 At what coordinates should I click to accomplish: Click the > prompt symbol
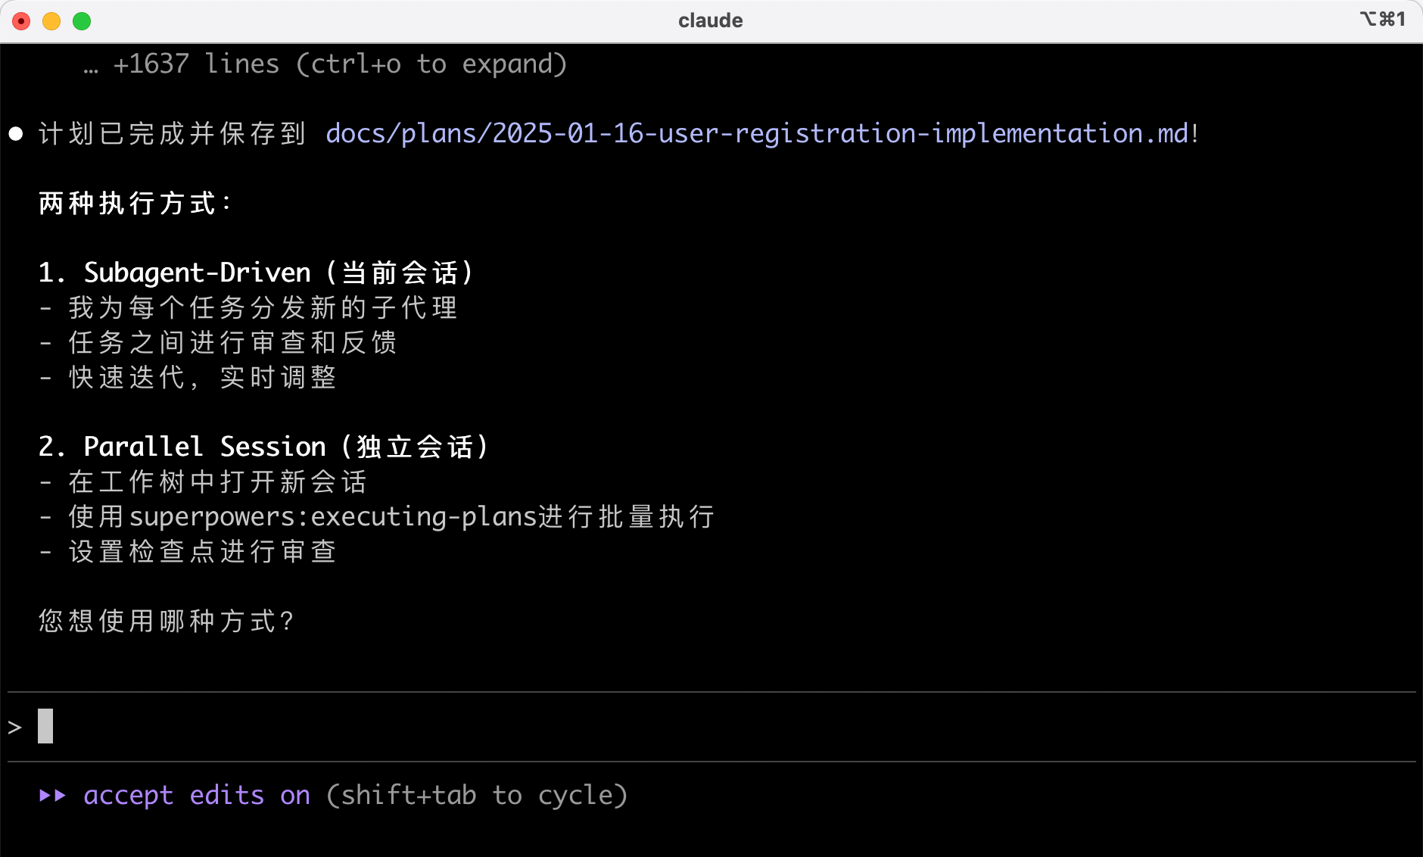point(15,728)
